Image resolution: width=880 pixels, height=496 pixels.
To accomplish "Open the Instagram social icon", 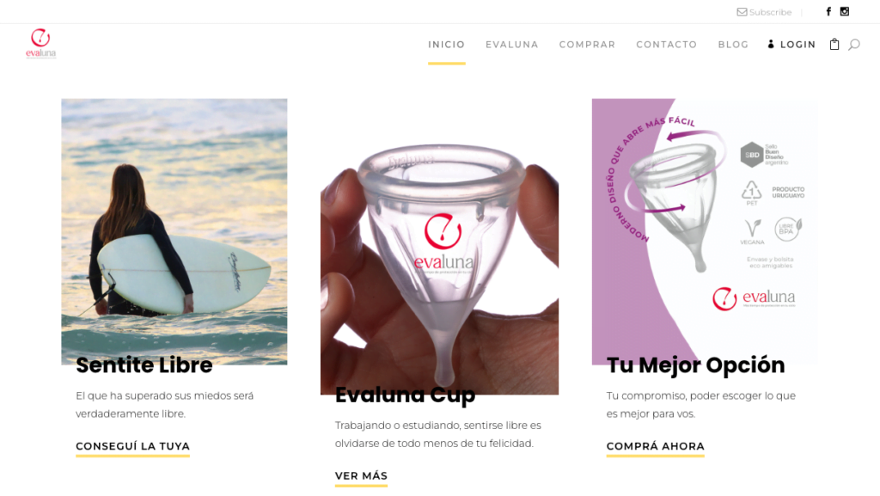I will coord(845,11).
